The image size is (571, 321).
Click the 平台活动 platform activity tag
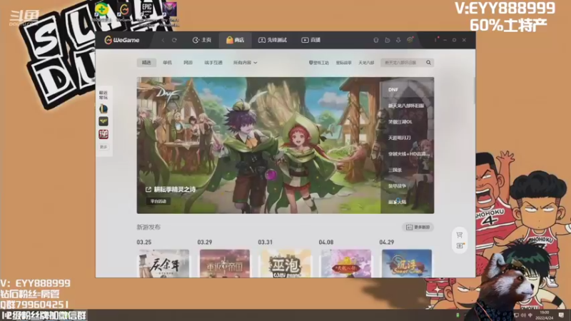pos(158,201)
